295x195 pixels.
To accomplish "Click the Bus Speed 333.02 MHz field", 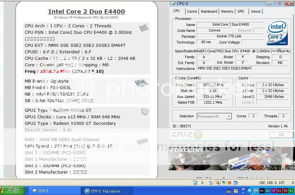I will click(x=213, y=97).
